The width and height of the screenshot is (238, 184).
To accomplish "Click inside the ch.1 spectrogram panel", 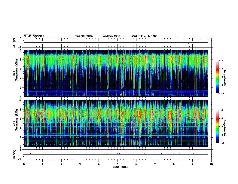I will point(116,73).
